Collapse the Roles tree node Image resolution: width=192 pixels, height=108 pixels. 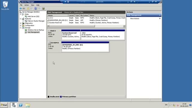coord(21,14)
